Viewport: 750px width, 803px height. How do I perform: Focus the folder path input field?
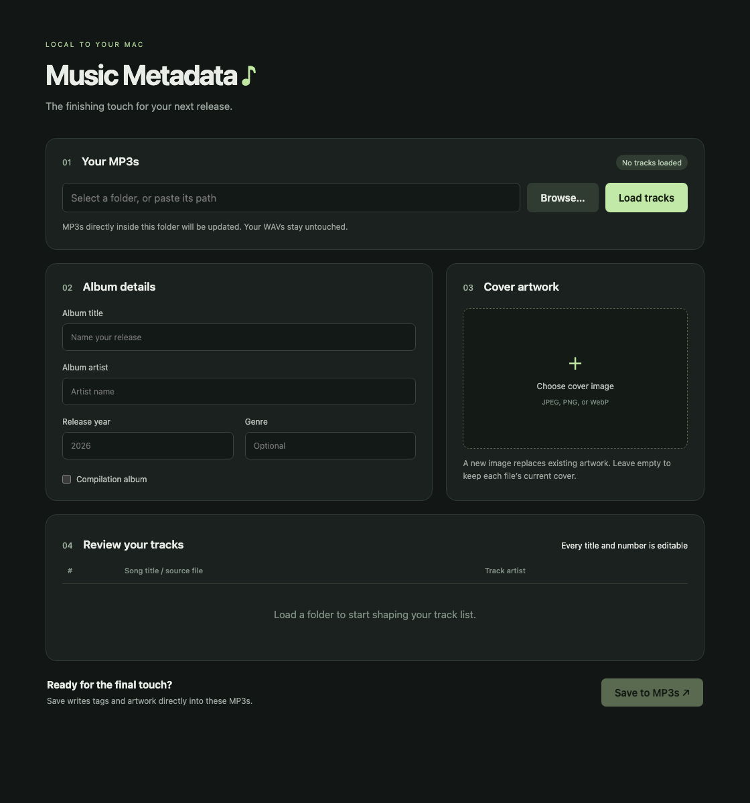(291, 198)
